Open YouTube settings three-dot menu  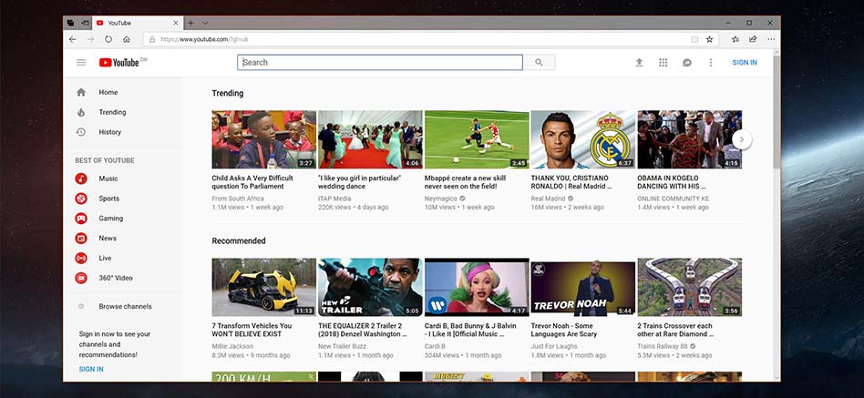[711, 63]
